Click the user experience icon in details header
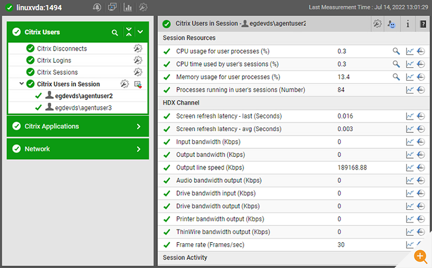The image size is (432, 268). (392, 24)
